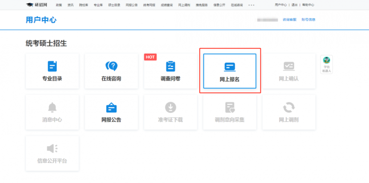The height and width of the screenshot is (183, 369).
Task: Click the 网上调剂 refresh arrows icon
Action: click(x=289, y=107)
